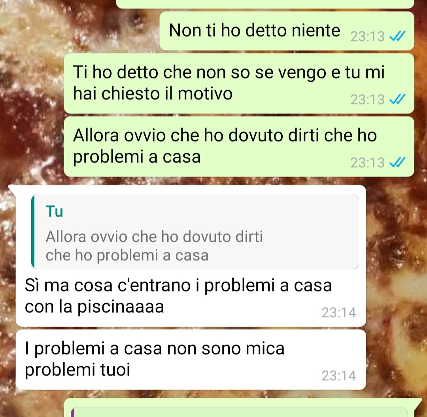Image resolution: width=427 pixels, height=417 pixels.
Task: Click the green vertical bar of the quoted reply
Action: [33, 232]
